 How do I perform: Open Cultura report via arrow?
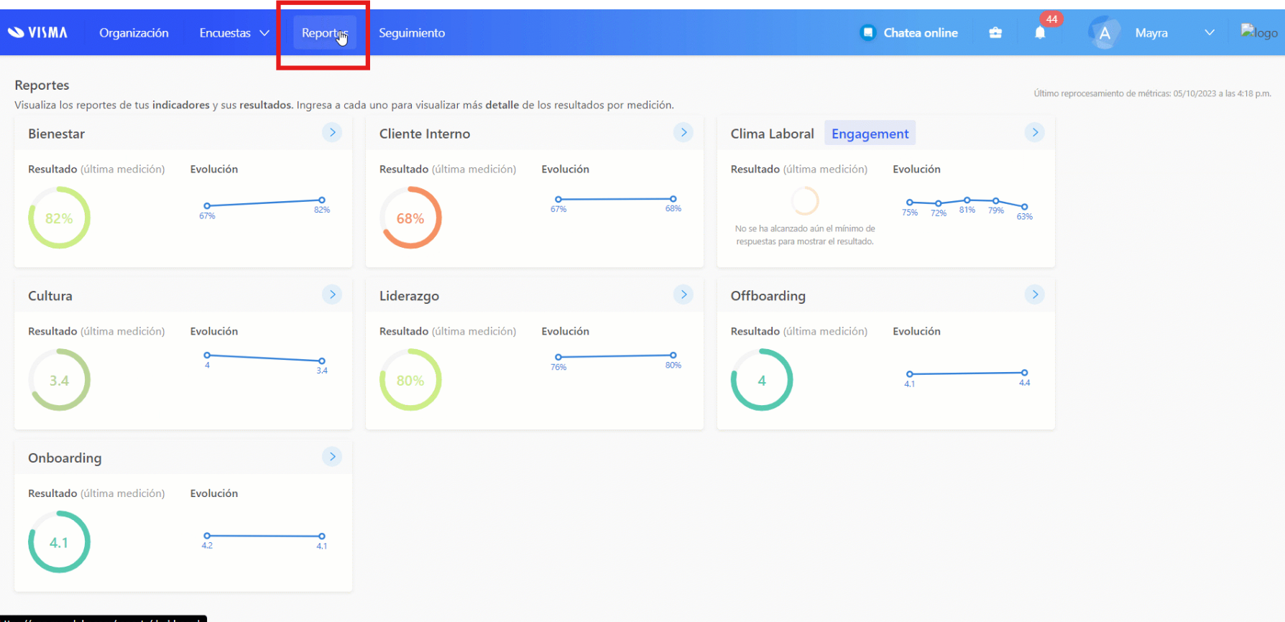[332, 294]
